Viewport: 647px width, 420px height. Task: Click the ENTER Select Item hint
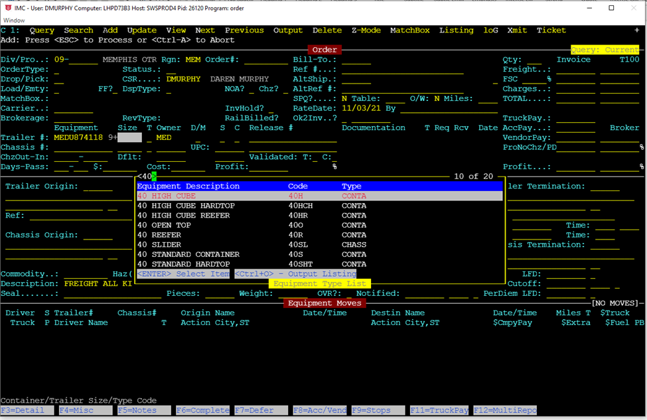183,274
